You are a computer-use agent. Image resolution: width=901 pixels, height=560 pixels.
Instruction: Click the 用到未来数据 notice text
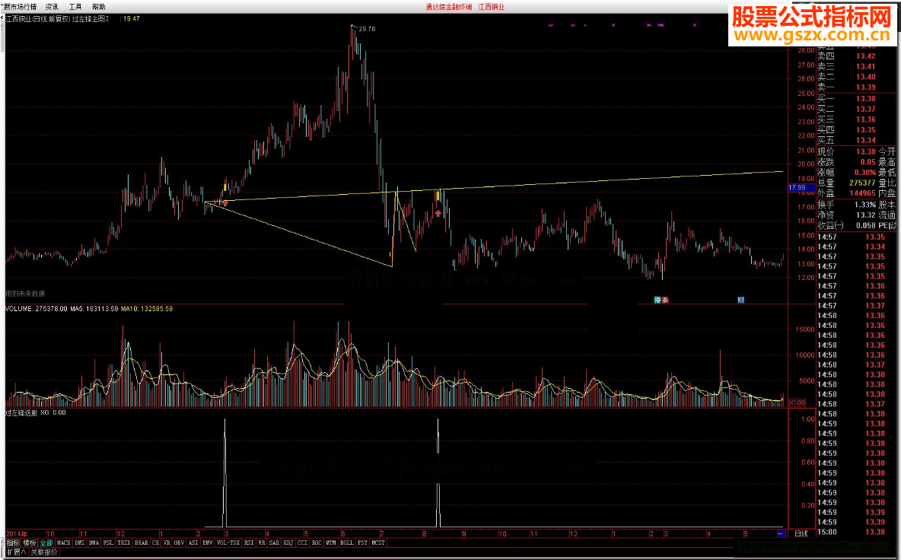click(24, 294)
